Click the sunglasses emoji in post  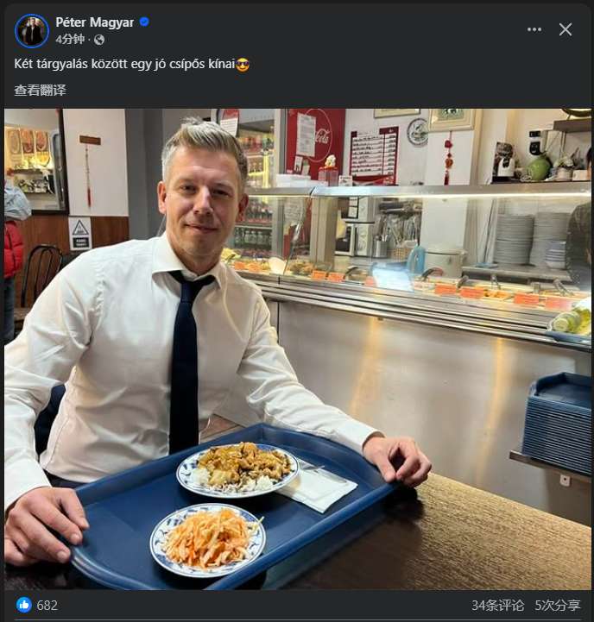coord(243,65)
